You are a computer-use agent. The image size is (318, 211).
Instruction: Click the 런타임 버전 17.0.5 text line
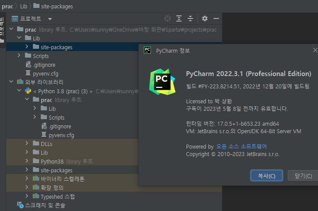[x=232, y=124]
